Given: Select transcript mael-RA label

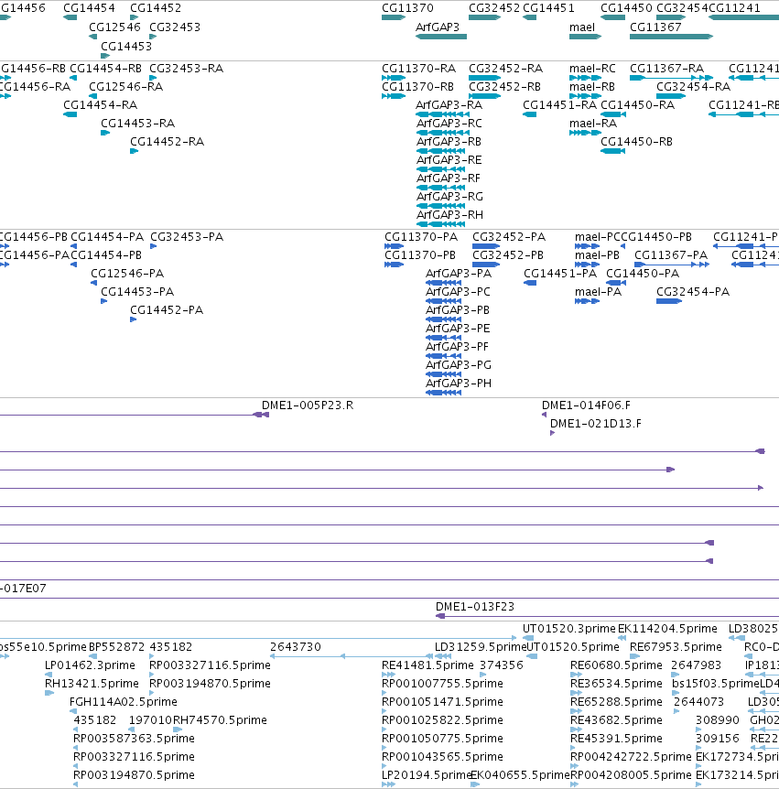Looking at the screenshot, I should point(593,124).
